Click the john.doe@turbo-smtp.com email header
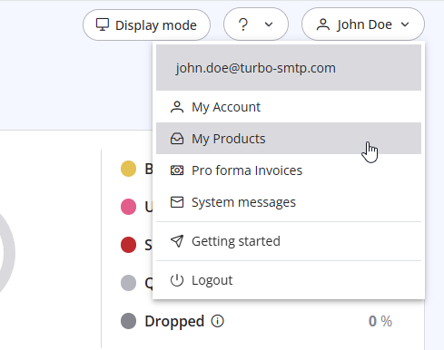The image size is (444, 350). click(289, 68)
